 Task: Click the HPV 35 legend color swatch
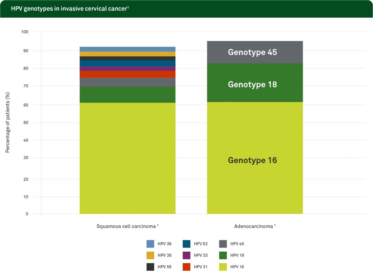[x=150, y=255]
